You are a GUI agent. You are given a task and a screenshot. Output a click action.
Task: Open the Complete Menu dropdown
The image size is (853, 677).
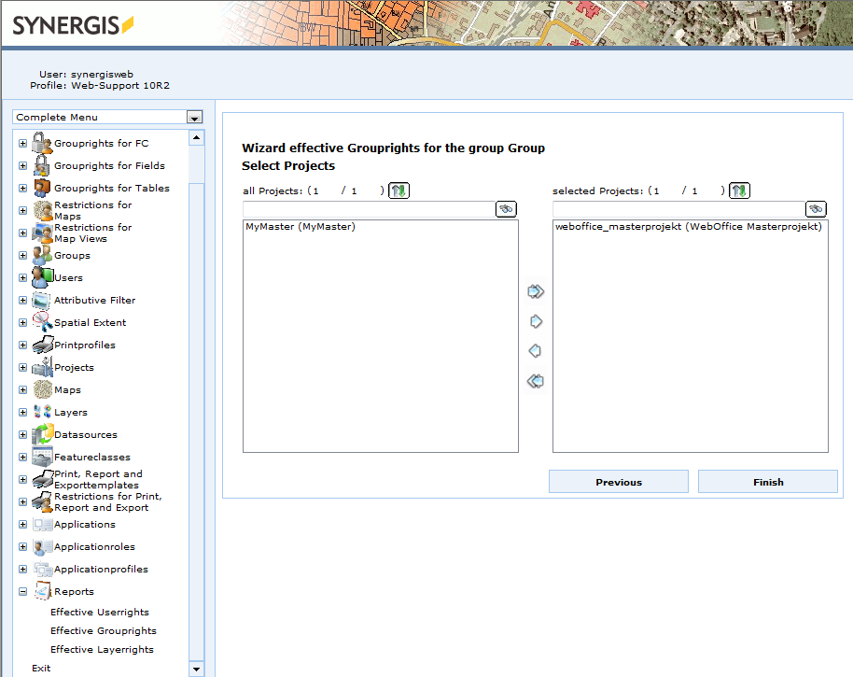tap(194, 117)
